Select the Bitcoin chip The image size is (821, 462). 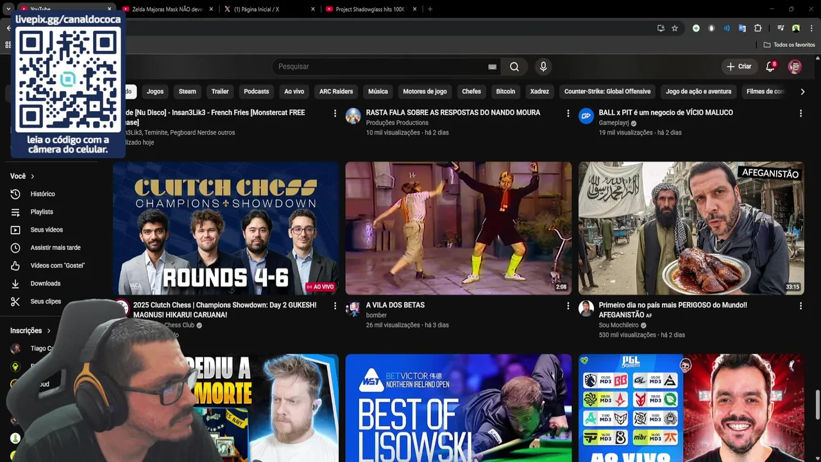click(x=505, y=92)
